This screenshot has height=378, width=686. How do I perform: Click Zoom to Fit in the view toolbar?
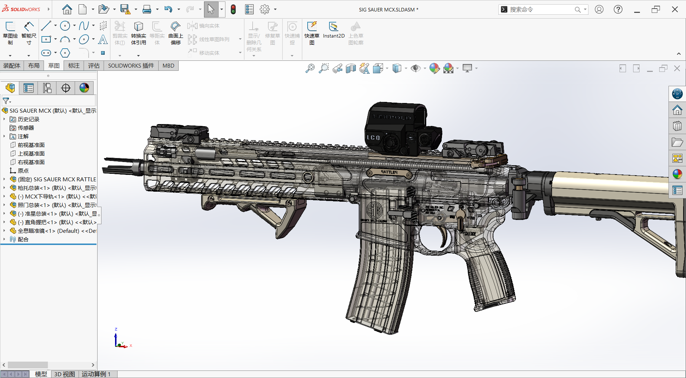(310, 68)
